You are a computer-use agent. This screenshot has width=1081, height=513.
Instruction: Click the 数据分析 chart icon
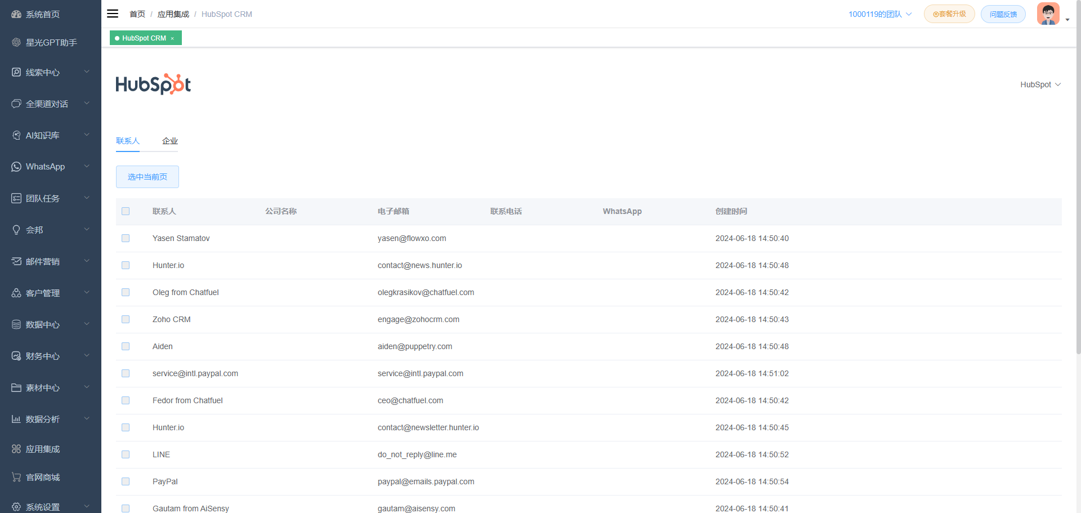click(16, 419)
